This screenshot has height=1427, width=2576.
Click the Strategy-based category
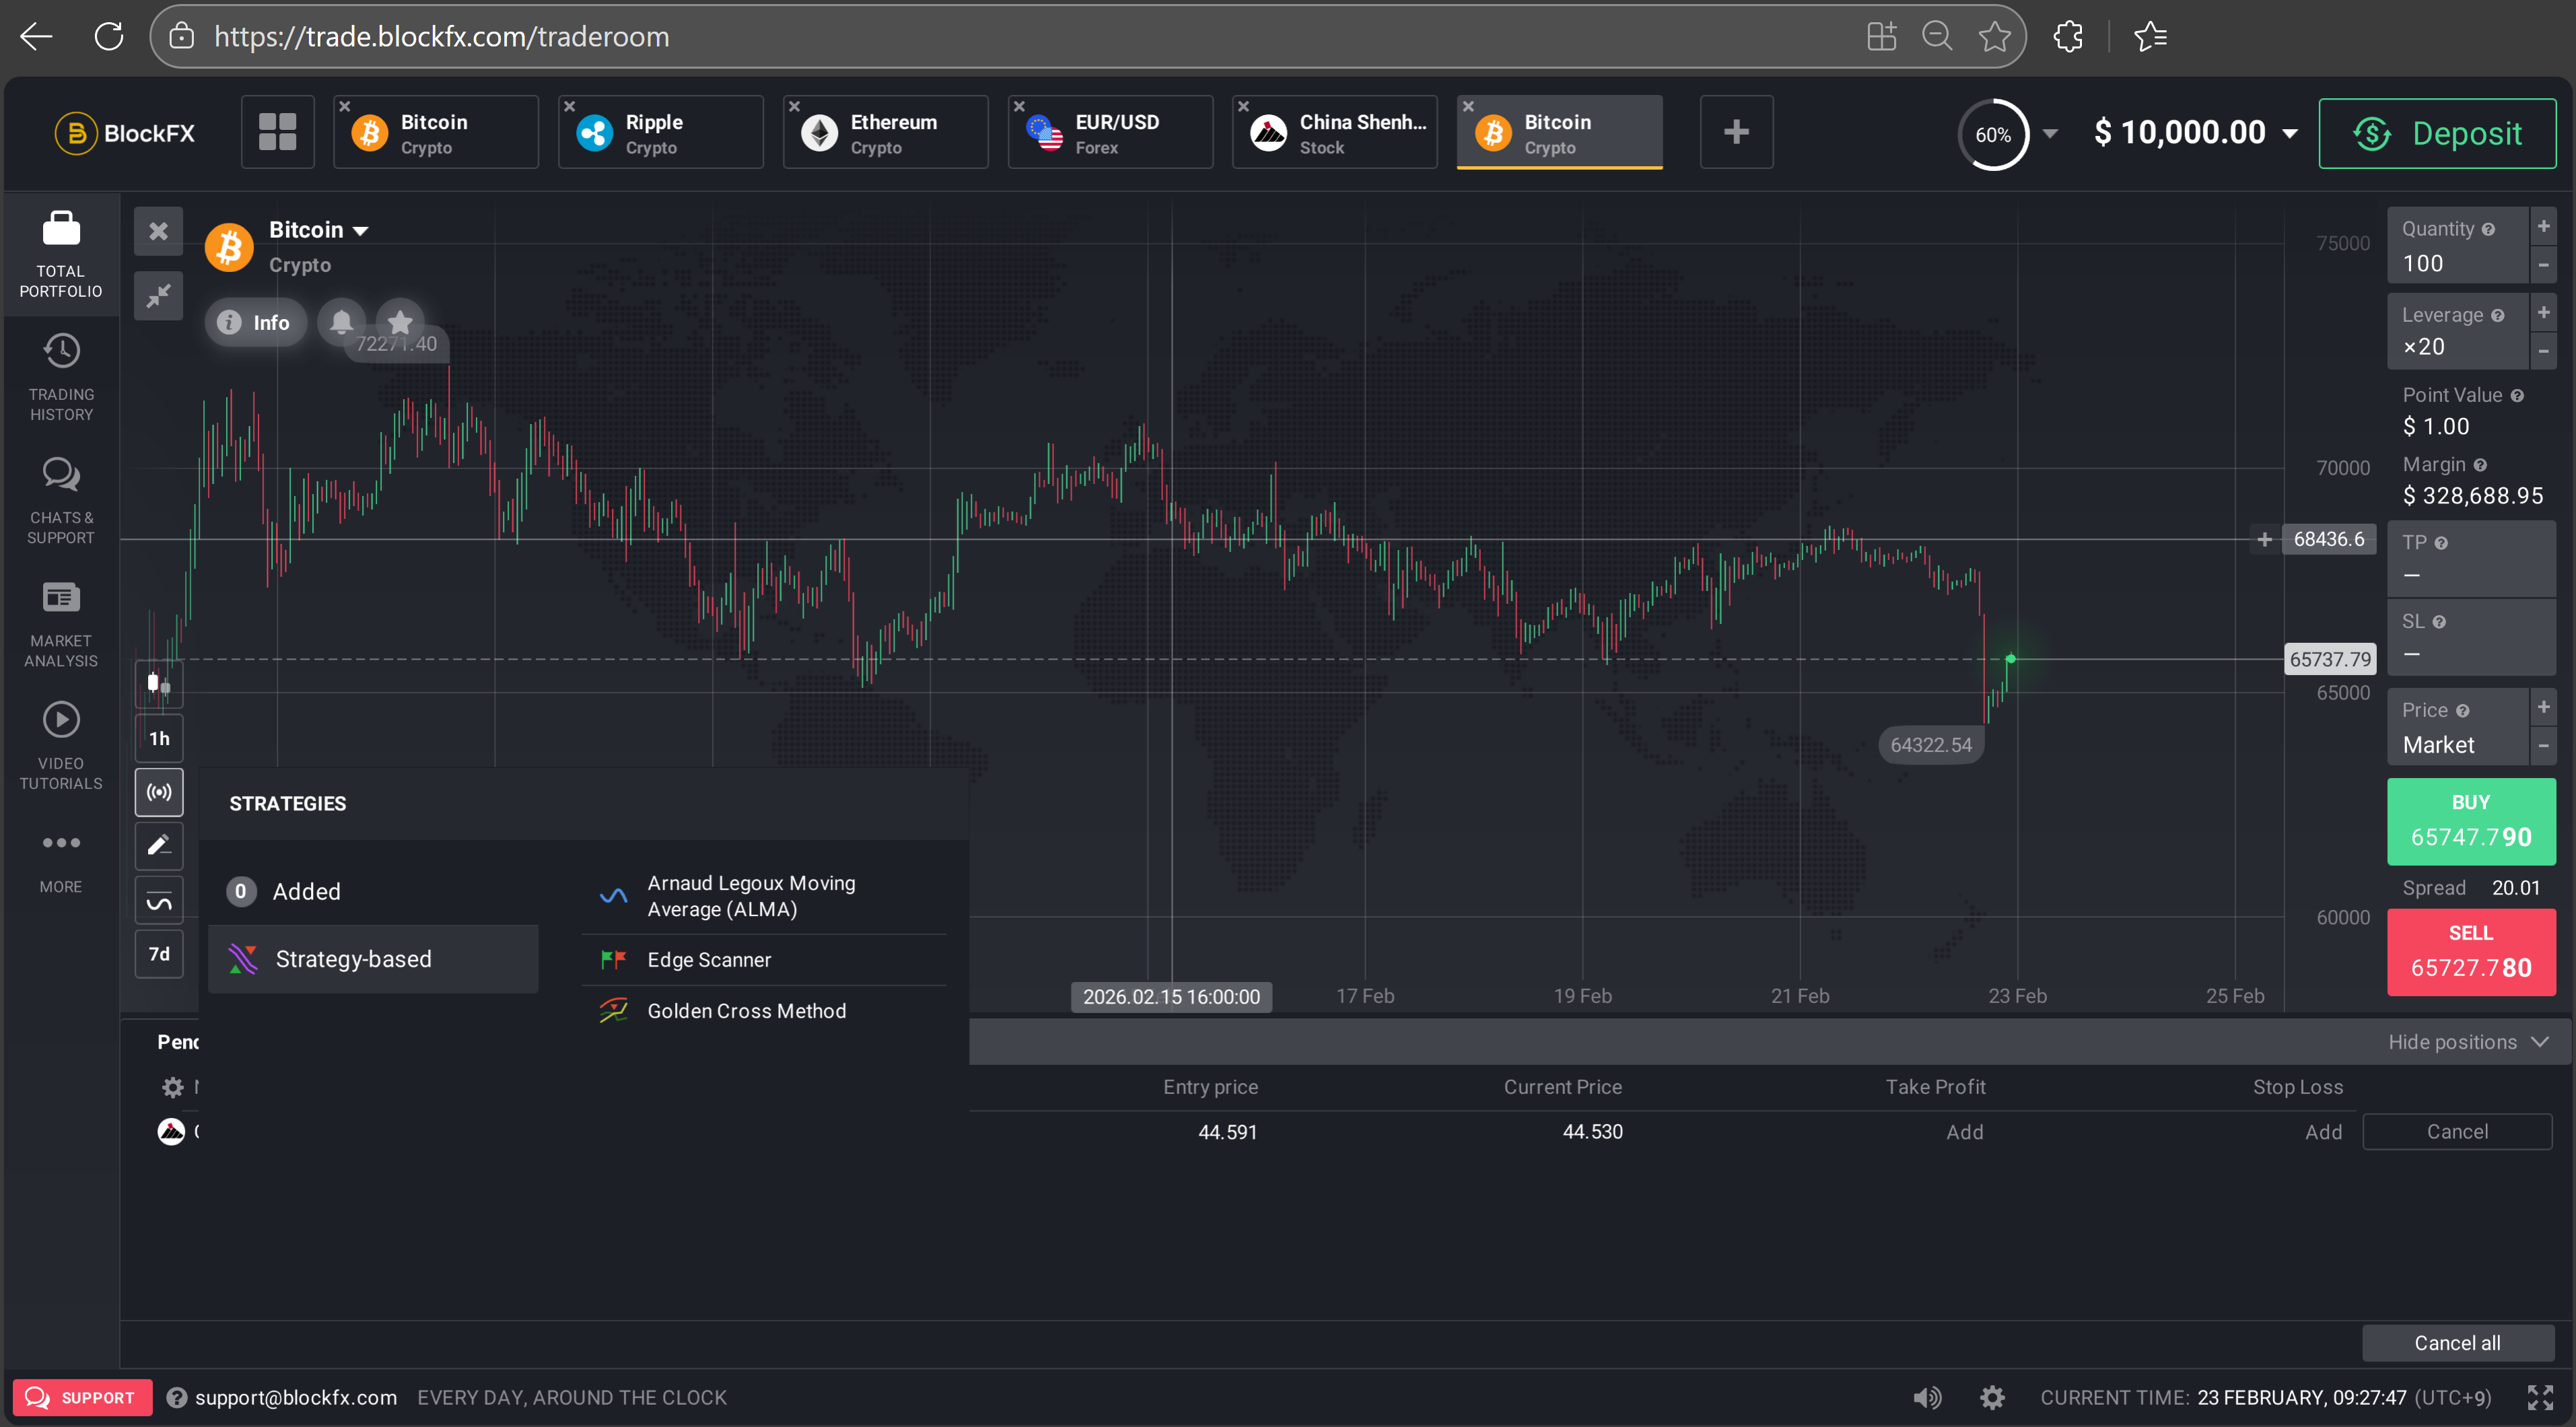373,959
